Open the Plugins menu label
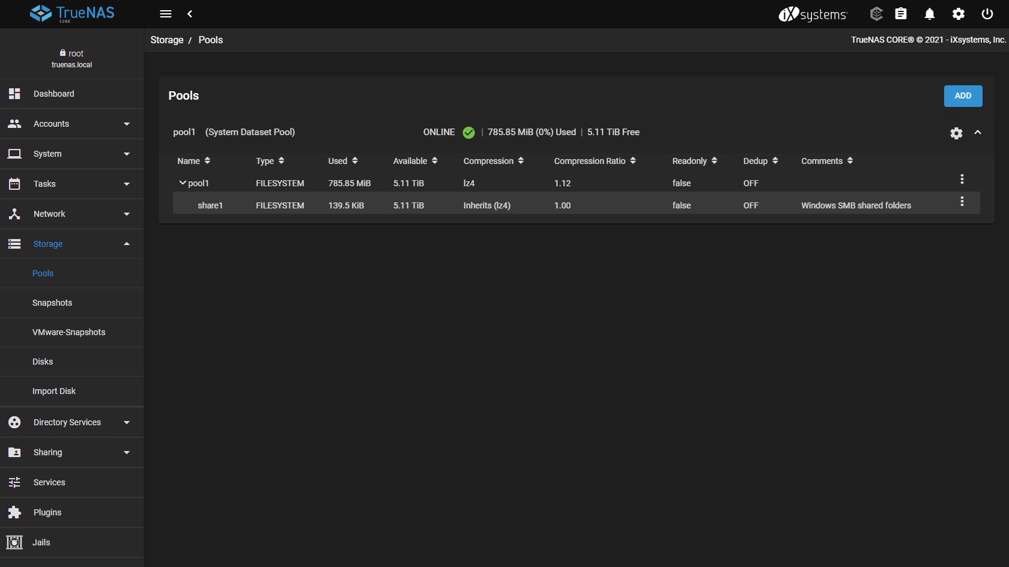1009x567 pixels. 47,512
